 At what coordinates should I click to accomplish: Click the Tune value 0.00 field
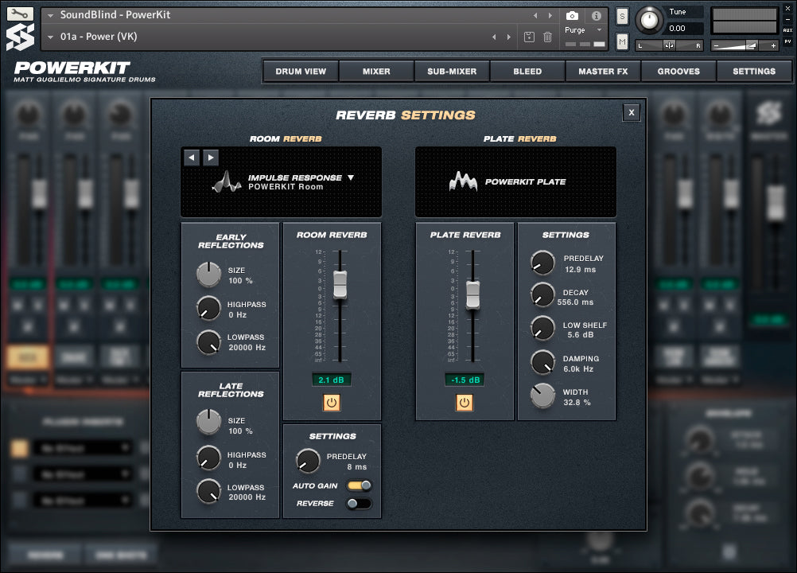point(685,29)
